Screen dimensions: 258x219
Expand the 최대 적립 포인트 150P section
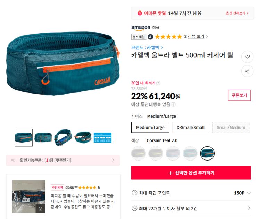click(x=191, y=193)
